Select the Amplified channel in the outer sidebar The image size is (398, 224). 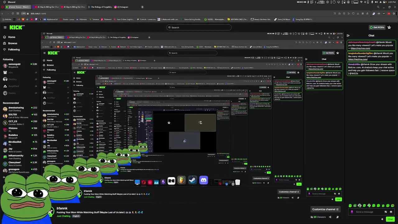pyautogui.click(x=20, y=86)
